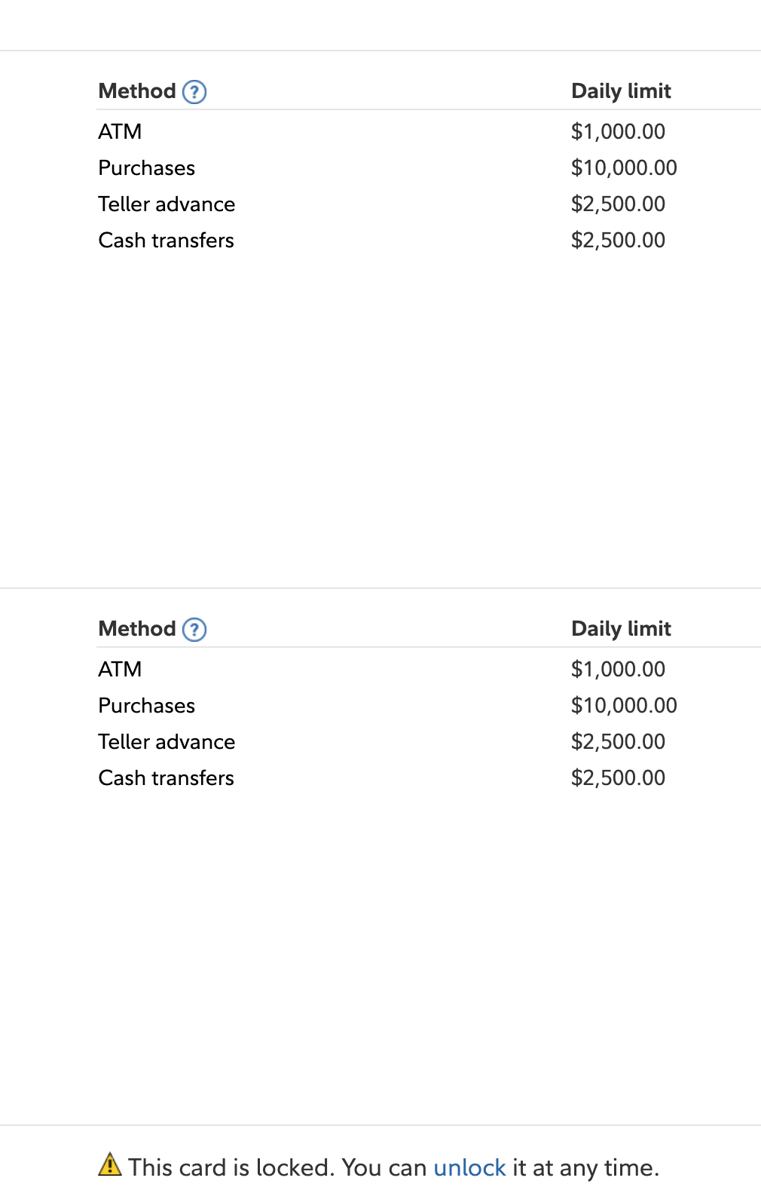Screen dimensions: 761x1193
Task: Select the Method header in lower table
Action: [x=137, y=629]
